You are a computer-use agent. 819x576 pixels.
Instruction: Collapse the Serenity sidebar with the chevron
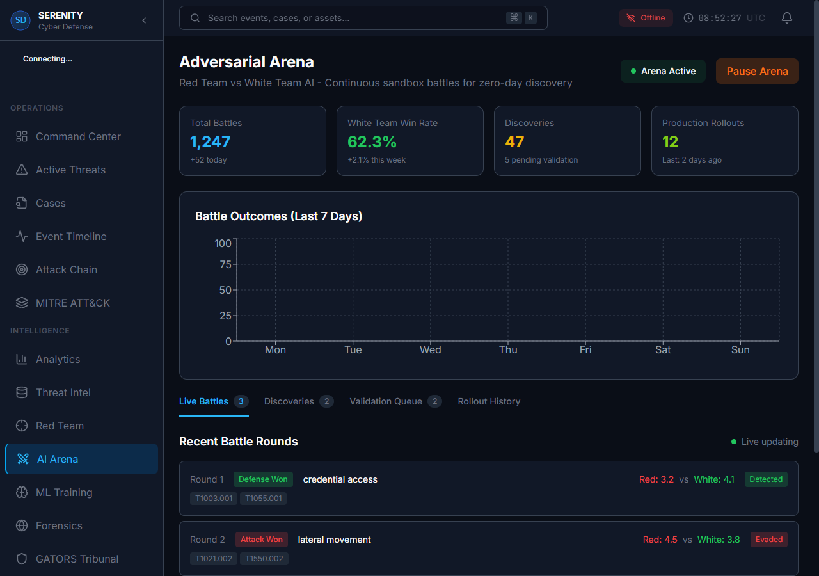[x=144, y=20]
